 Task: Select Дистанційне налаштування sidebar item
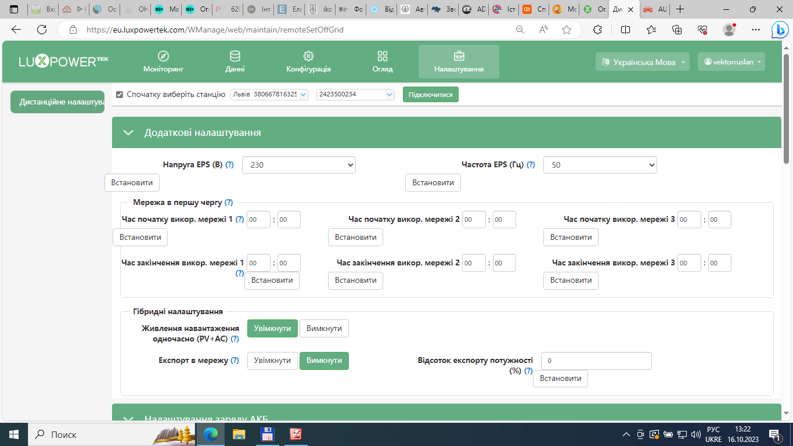point(57,102)
